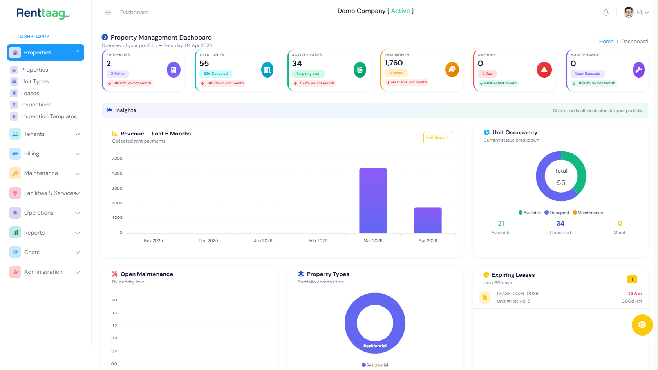
Task: Open the floating settings gear button
Action: click(x=642, y=325)
